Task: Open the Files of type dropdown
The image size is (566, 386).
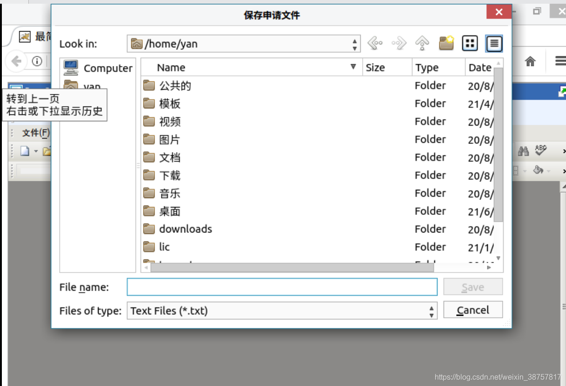Action: 282,311
